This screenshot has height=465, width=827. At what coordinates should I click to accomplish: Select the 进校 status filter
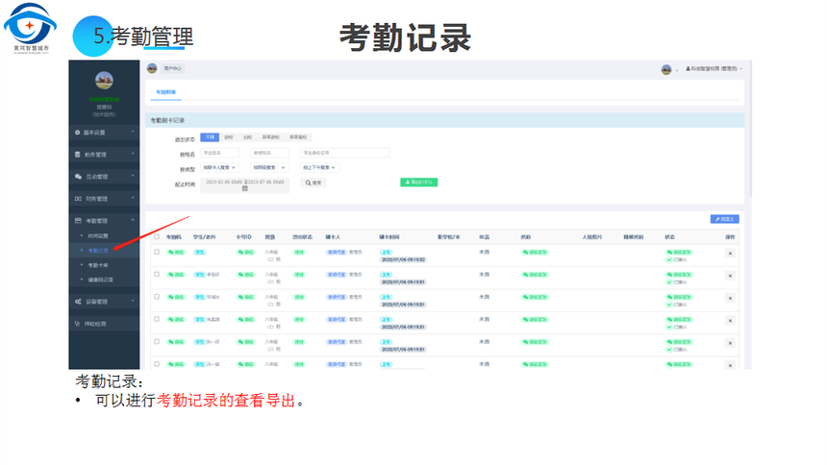click(229, 137)
